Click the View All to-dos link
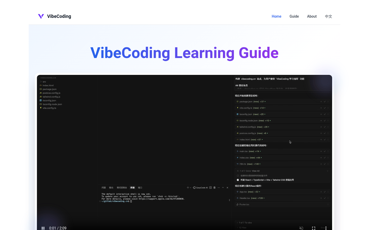The width and height of the screenshot is (369, 230). click(255, 171)
